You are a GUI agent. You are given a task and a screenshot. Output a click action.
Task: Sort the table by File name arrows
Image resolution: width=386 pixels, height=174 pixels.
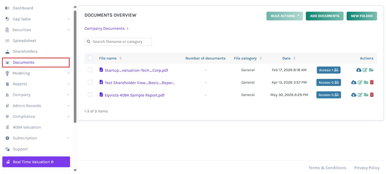[120, 58]
